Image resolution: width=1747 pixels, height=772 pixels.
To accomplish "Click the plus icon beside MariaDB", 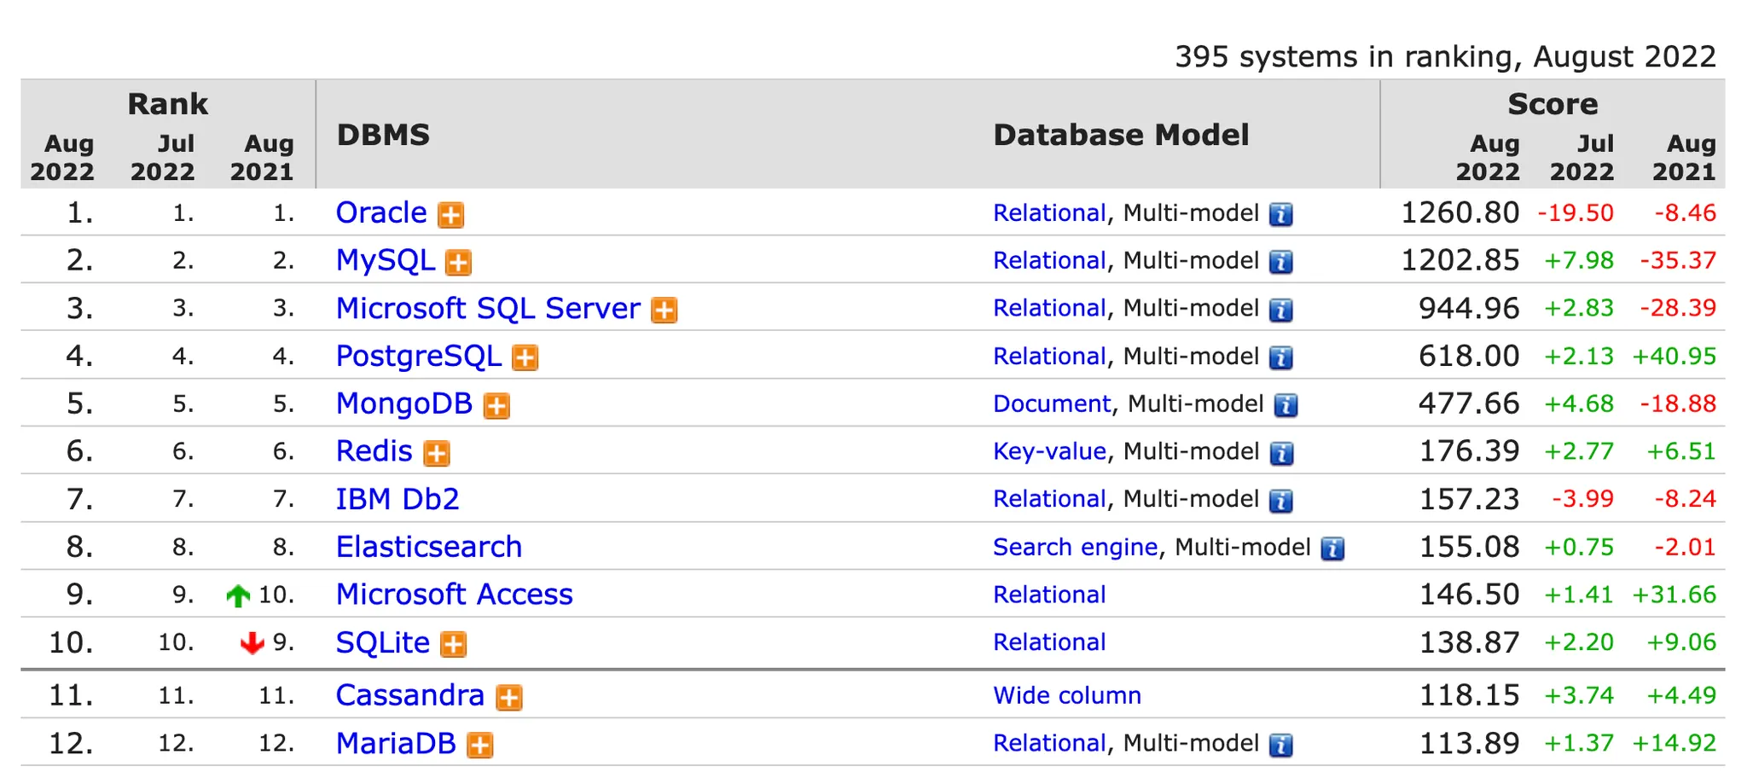I will [x=480, y=746].
